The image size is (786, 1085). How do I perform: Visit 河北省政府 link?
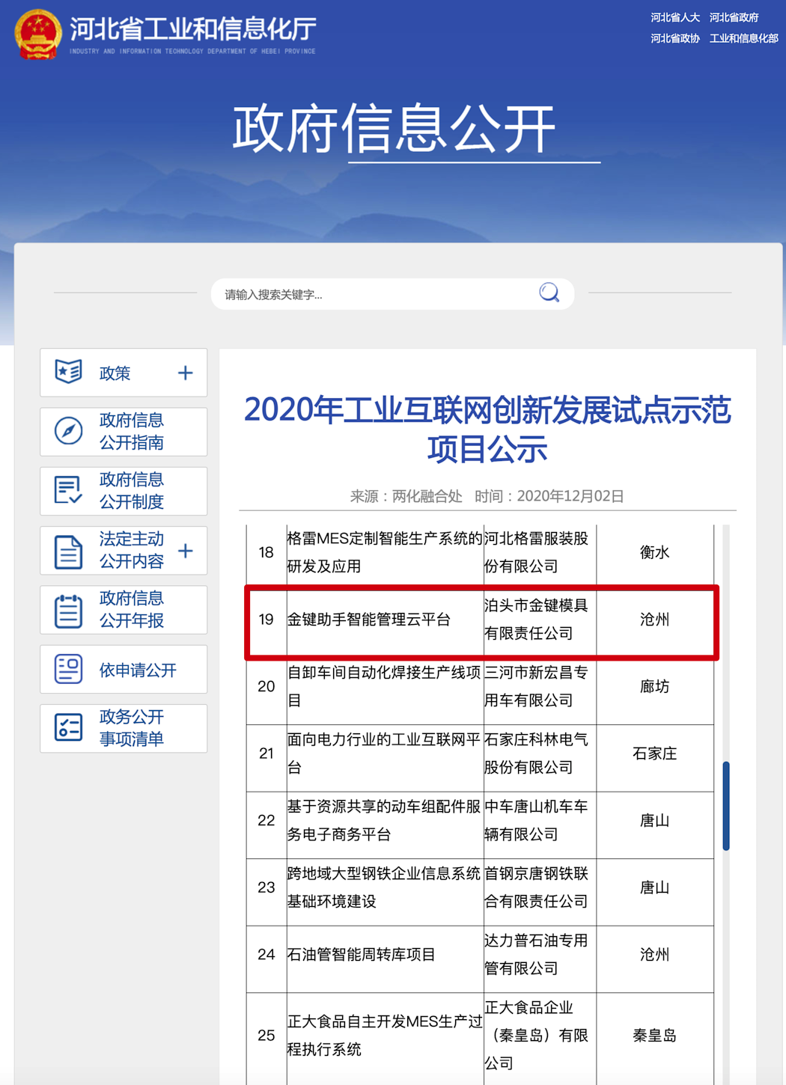click(734, 17)
